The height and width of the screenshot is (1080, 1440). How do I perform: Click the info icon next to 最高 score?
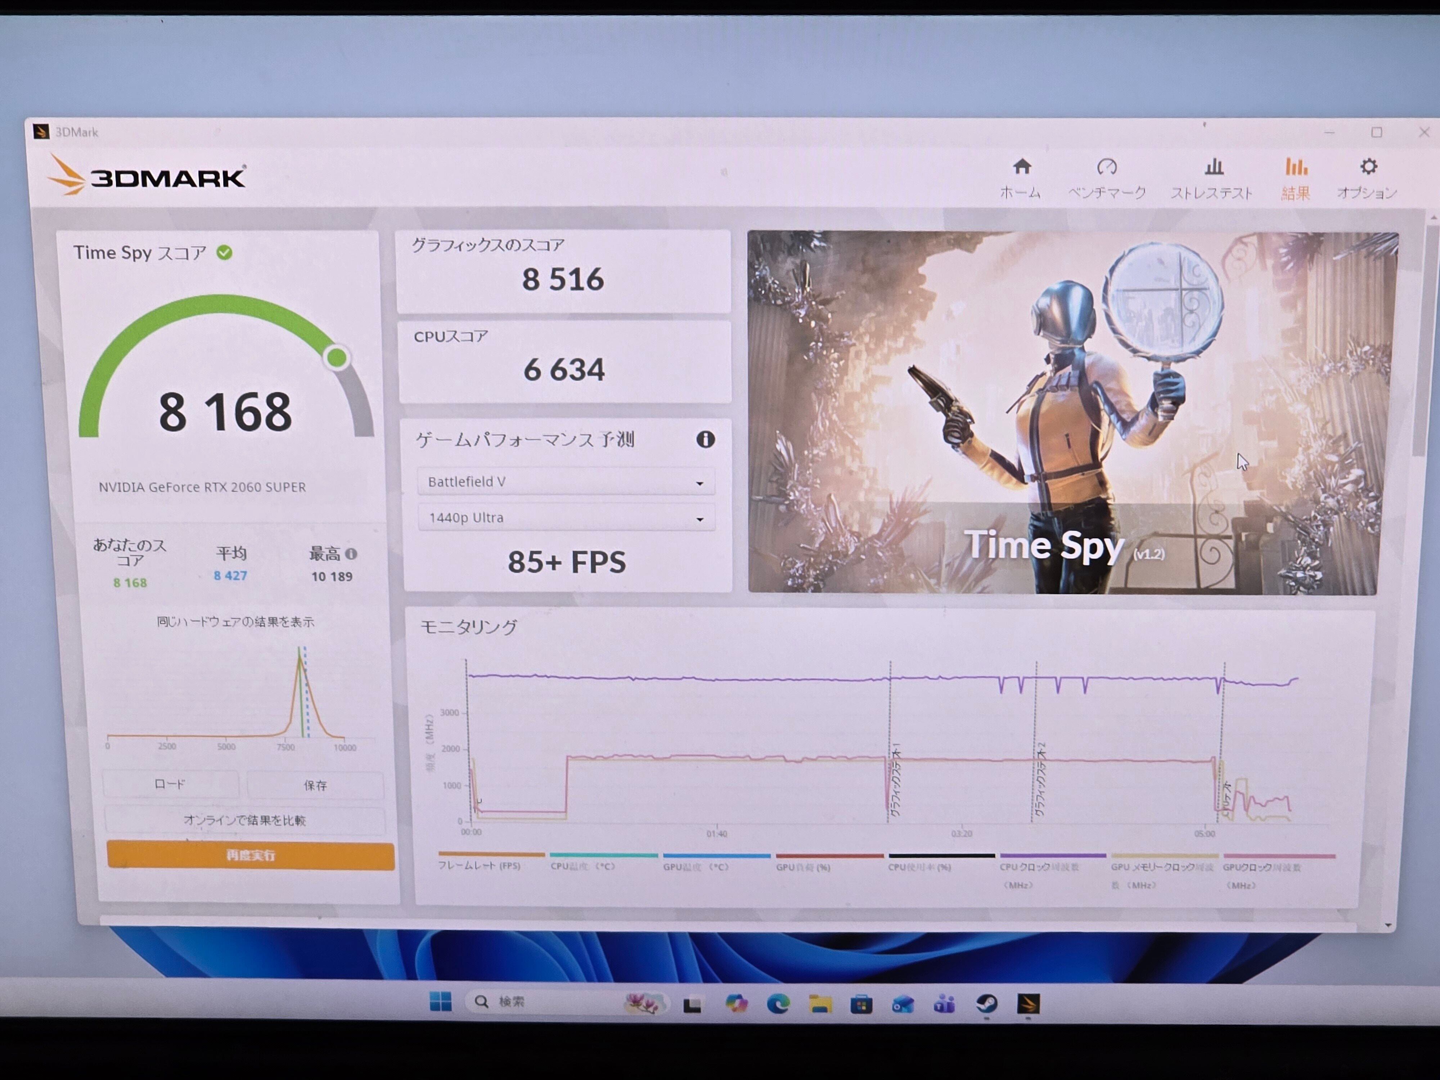pos(351,554)
